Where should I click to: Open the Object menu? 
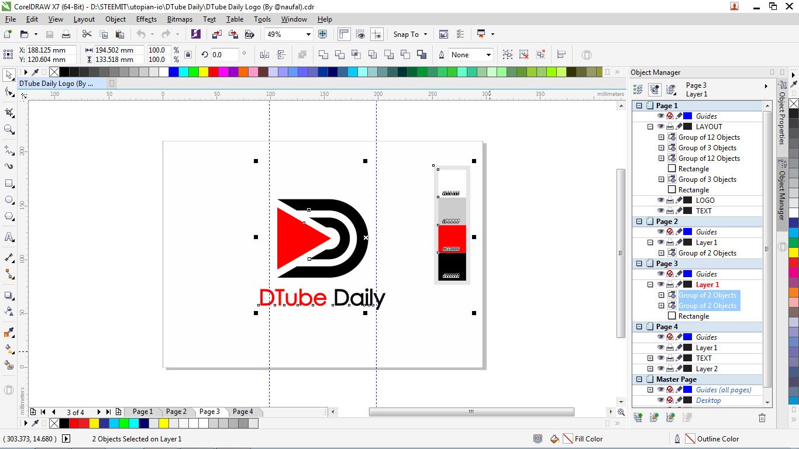click(x=115, y=19)
